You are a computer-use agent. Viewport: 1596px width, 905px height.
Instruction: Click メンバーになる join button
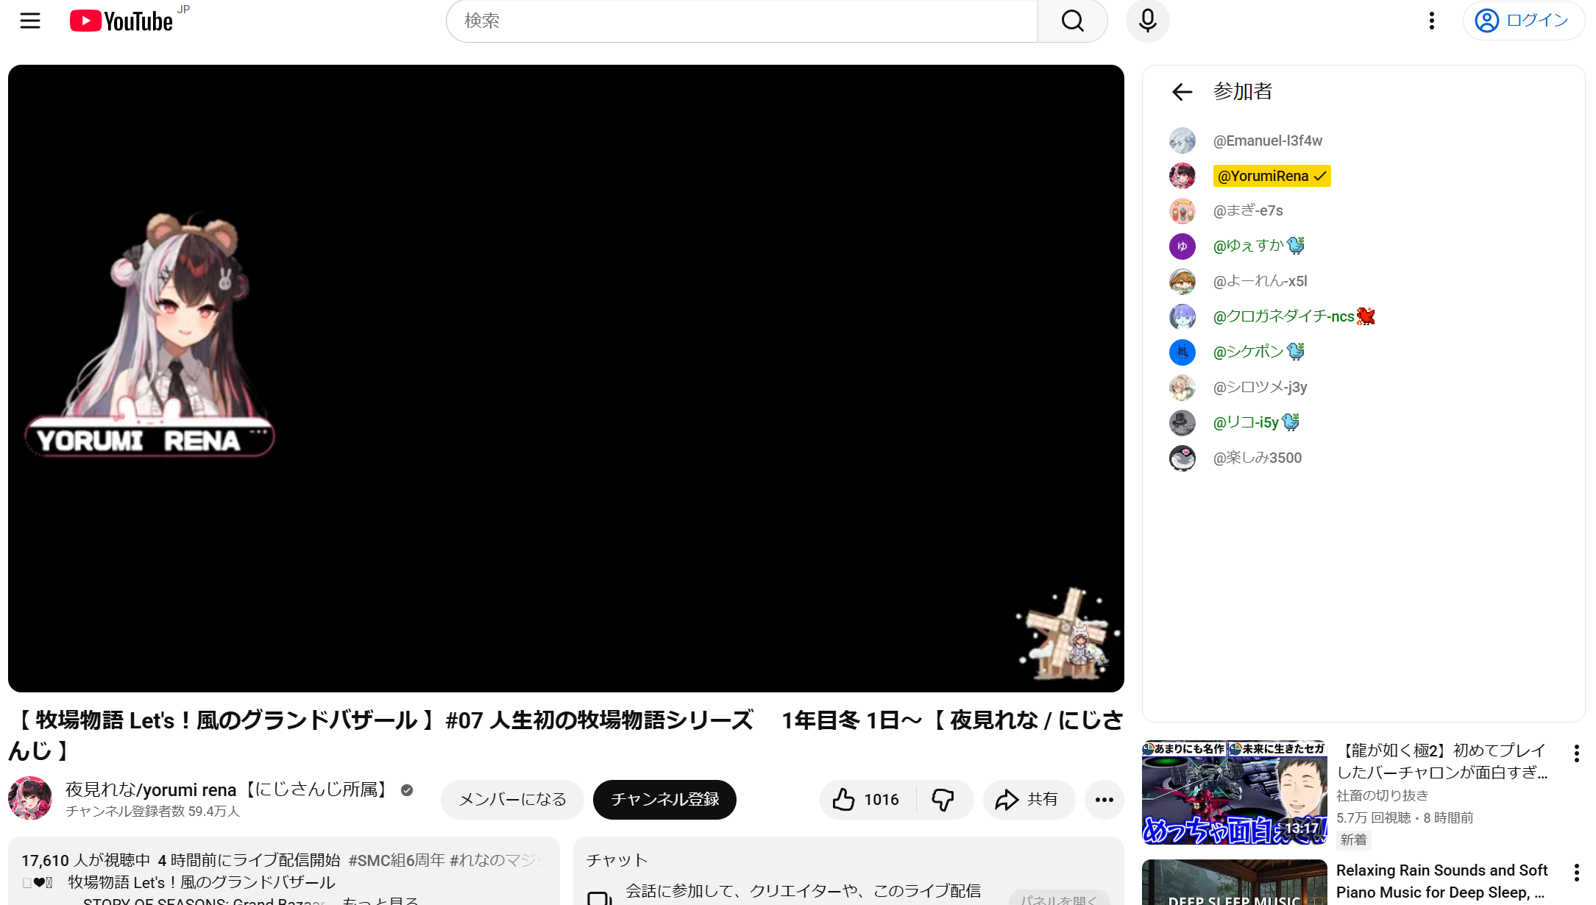(x=512, y=800)
